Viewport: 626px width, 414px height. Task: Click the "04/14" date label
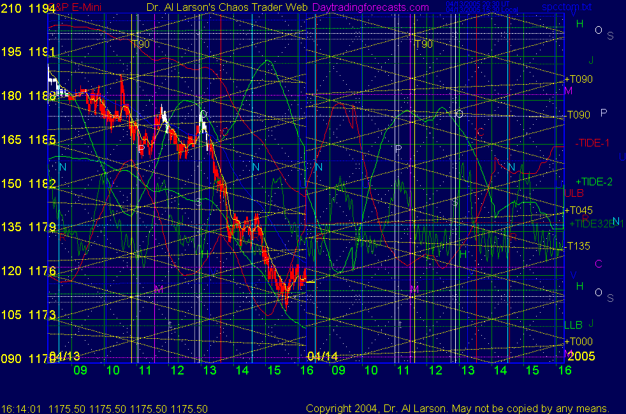pyautogui.click(x=323, y=356)
